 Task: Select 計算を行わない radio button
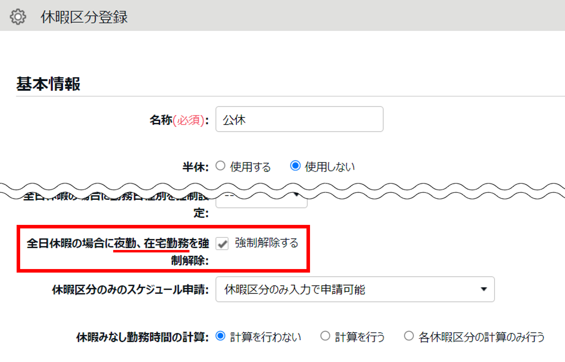pos(220,336)
